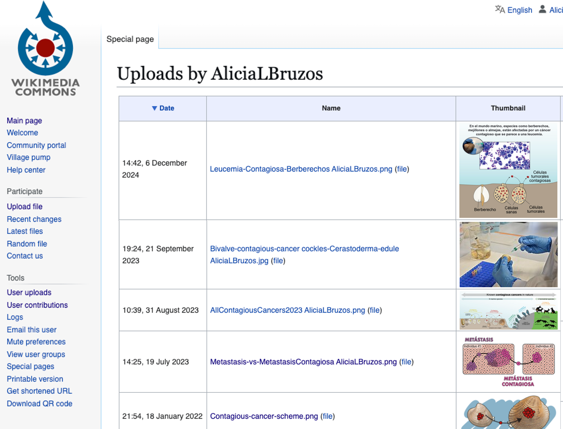Open a Random file
Image resolution: width=563 pixels, height=429 pixels.
27,244
